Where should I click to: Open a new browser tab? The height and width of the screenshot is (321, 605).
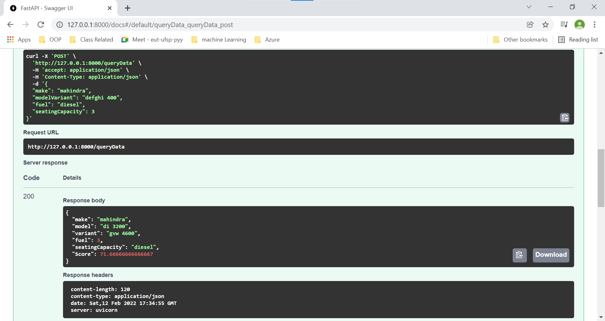[x=128, y=8]
